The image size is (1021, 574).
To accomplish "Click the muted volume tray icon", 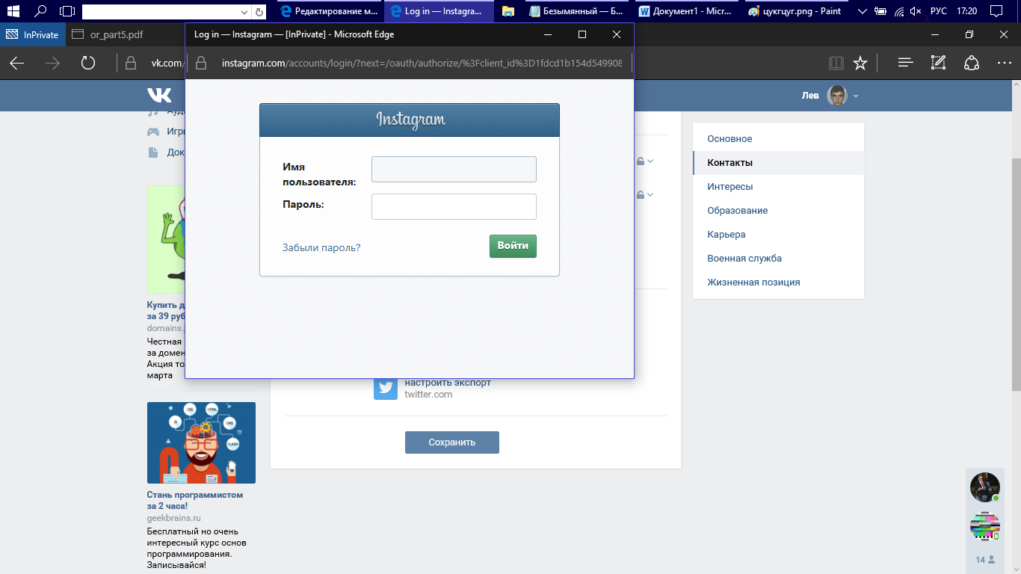I will pos(915,11).
